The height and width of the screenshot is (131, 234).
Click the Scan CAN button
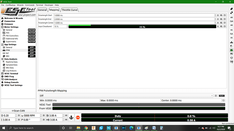coord(18,111)
